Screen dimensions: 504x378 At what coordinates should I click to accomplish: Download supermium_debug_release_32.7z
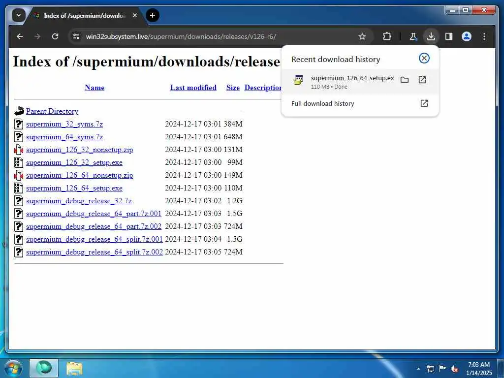[x=79, y=201]
